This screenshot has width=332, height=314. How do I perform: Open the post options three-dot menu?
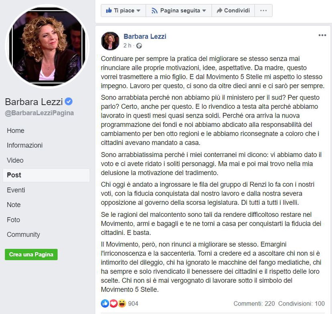coord(322,35)
